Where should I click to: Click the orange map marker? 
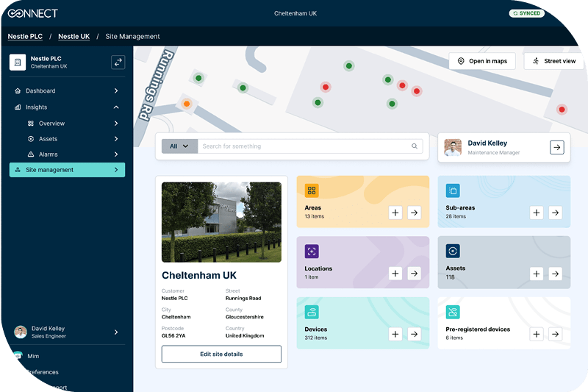pos(187,104)
